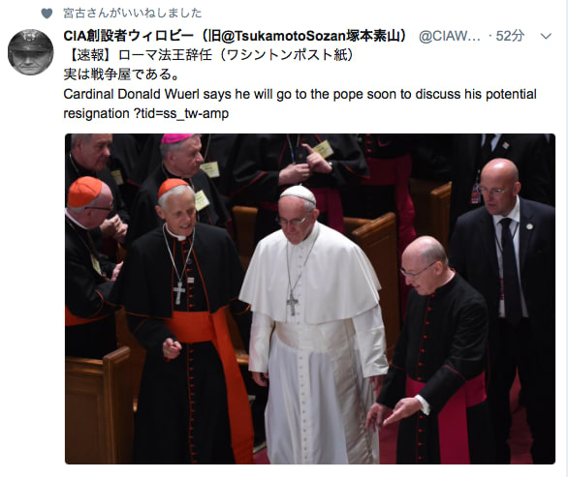Screen dimensions: 568x477
Task: Click the ?tid=ss_tw-amp text fragment
Action: [181, 113]
